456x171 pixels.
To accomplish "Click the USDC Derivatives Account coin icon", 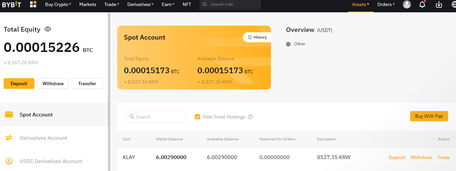I will coord(9,161).
